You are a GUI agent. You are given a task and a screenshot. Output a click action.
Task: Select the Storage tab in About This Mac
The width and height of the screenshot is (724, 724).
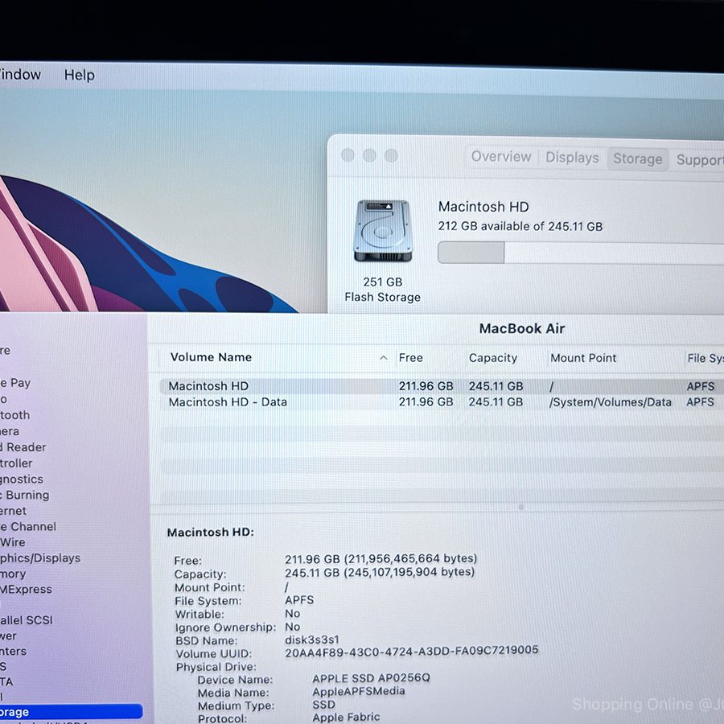pyautogui.click(x=638, y=158)
